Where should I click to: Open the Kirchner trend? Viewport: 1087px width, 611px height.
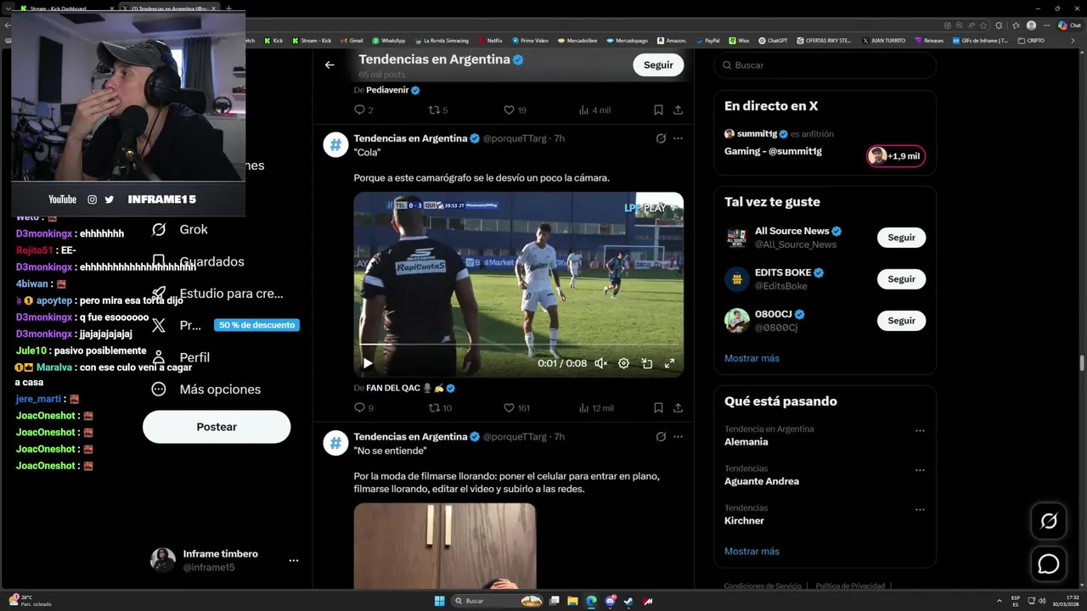(744, 521)
